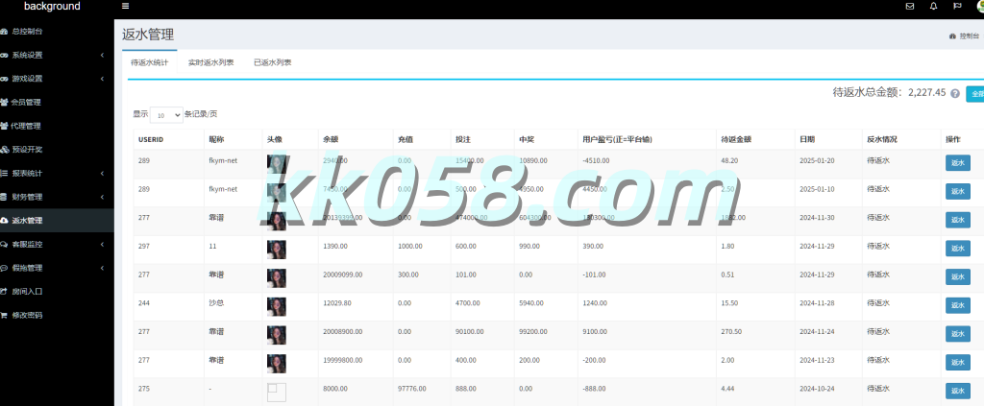Toggle the hamburger sidebar menu icon
The image size is (984, 406).
pos(126,7)
